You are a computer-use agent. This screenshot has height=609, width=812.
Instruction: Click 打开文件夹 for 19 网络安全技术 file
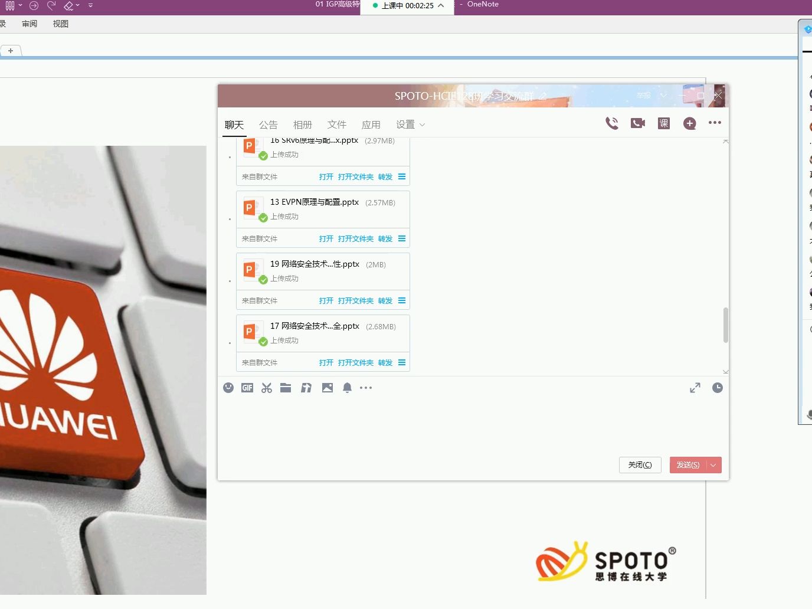tap(356, 300)
